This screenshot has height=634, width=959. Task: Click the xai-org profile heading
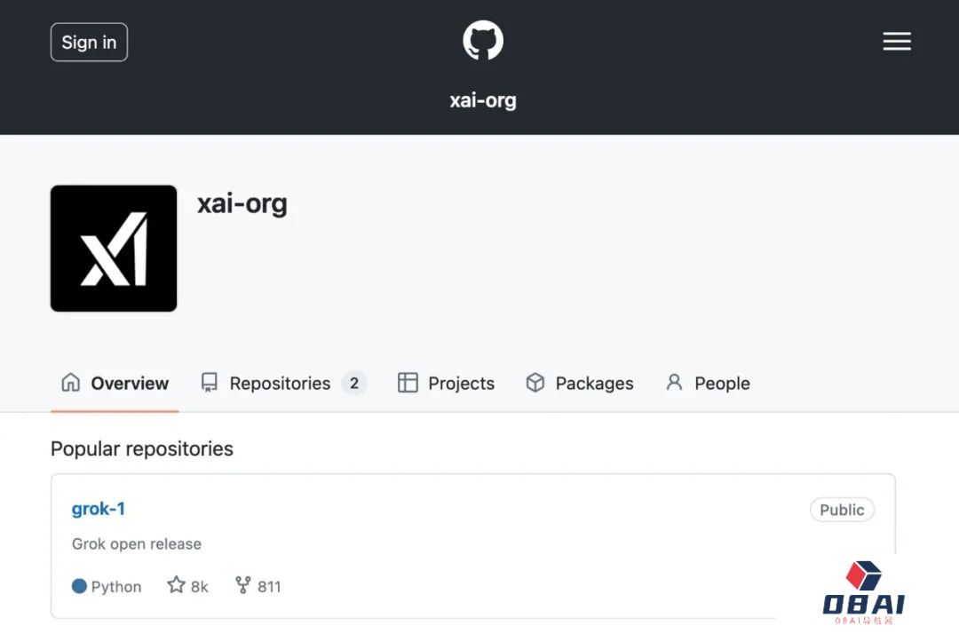point(242,204)
